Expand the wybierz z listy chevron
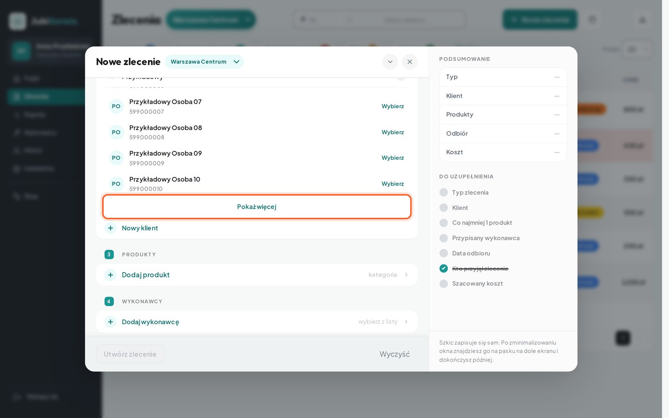 (406, 321)
